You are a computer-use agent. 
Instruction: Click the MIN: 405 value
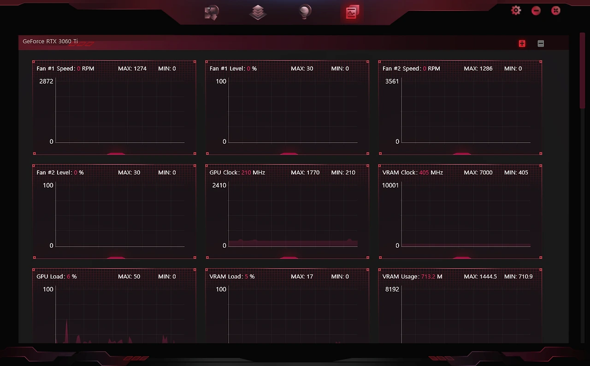[516, 173]
